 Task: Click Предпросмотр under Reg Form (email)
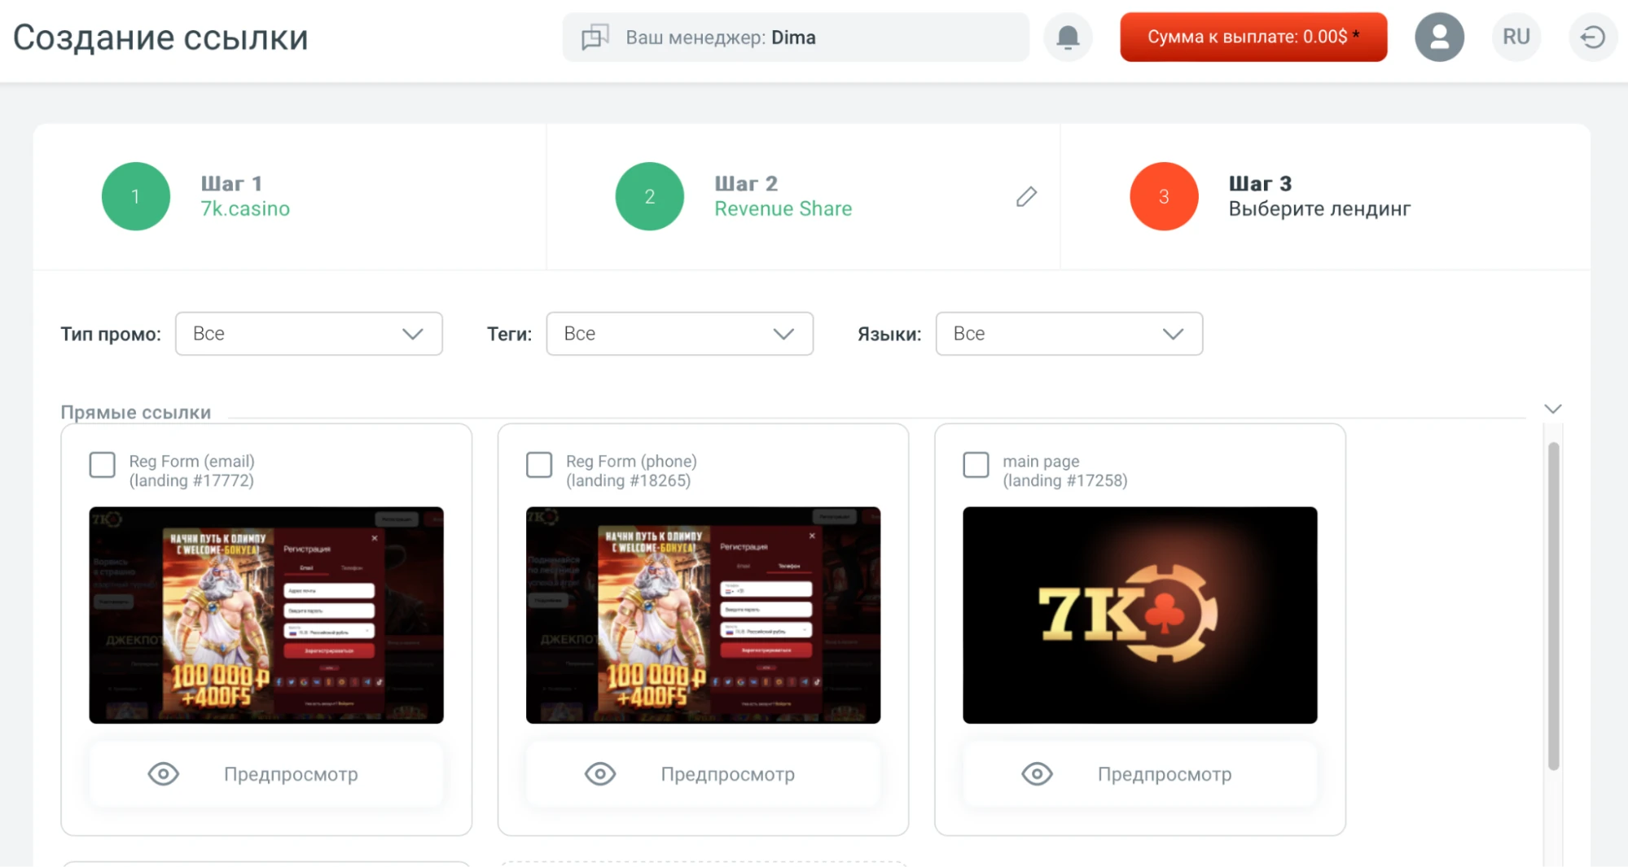point(266,773)
